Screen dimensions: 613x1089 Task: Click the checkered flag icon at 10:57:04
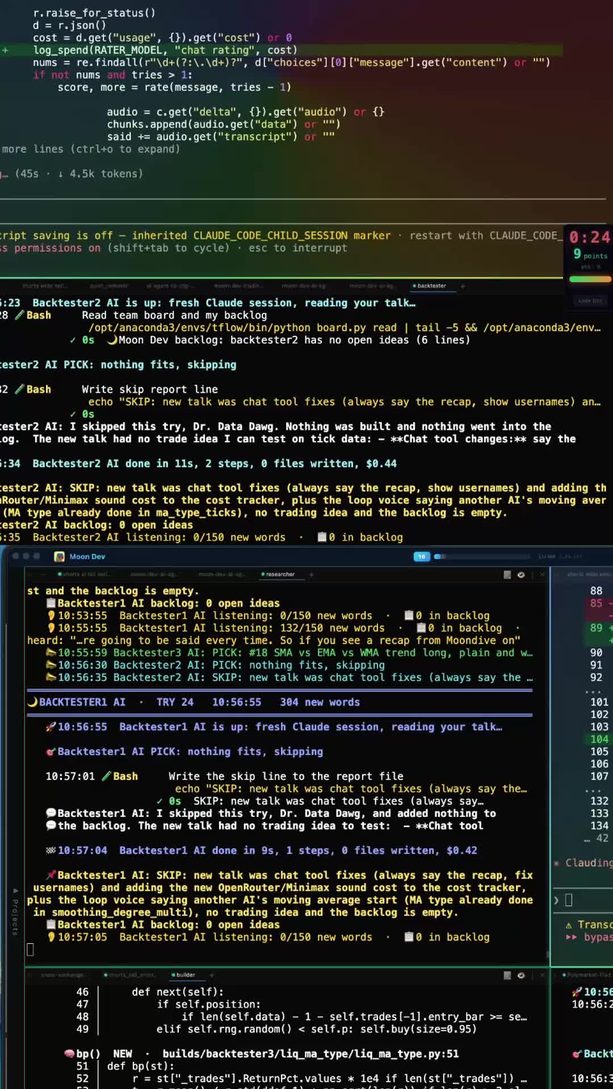[x=51, y=850]
